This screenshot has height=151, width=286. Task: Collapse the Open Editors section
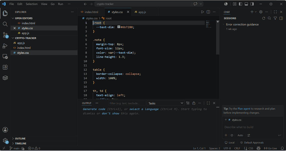pos(24,18)
